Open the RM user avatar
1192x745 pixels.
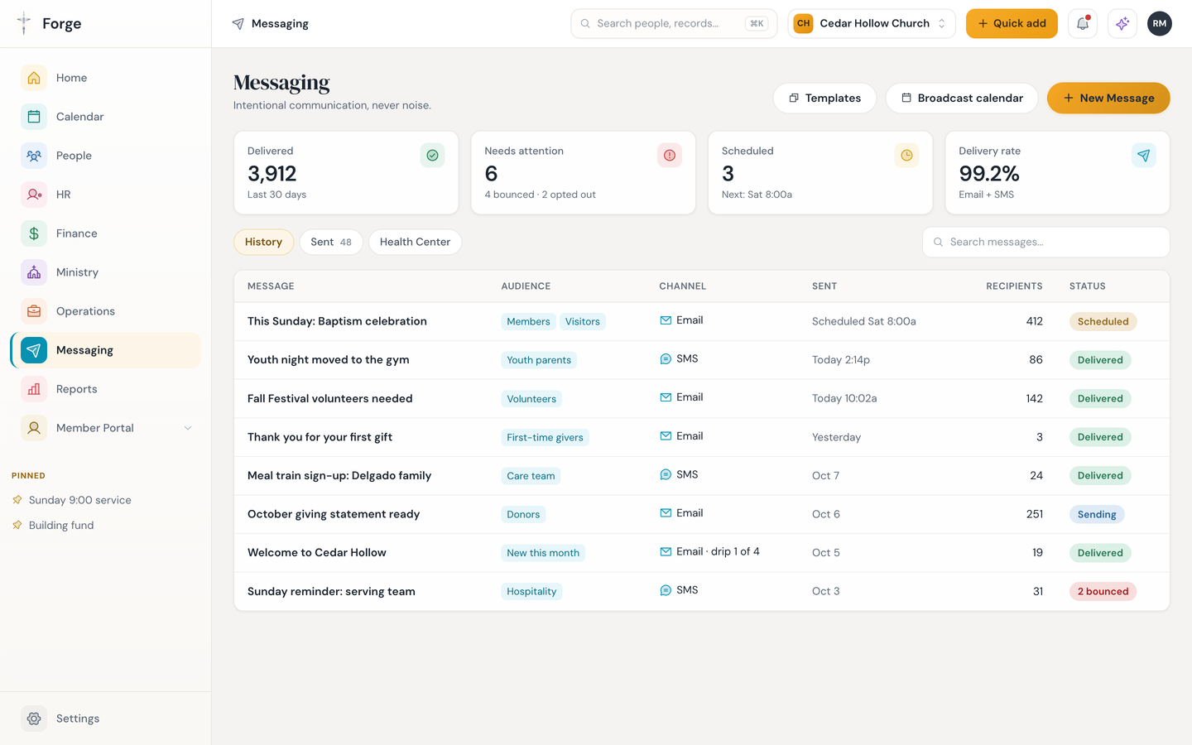coord(1160,23)
